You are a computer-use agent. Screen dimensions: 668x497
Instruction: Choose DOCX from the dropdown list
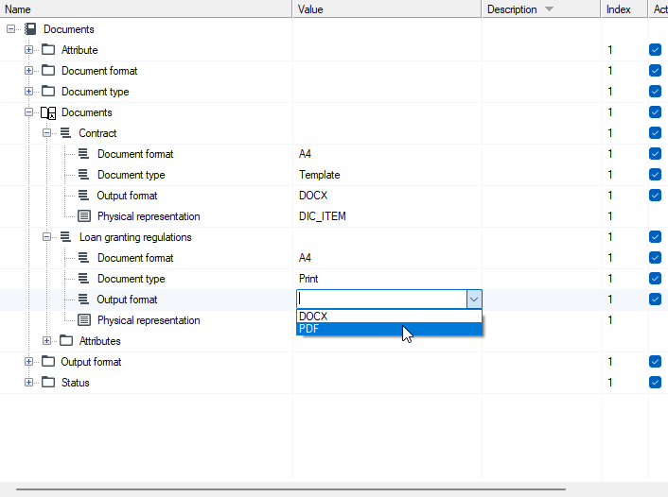click(389, 317)
